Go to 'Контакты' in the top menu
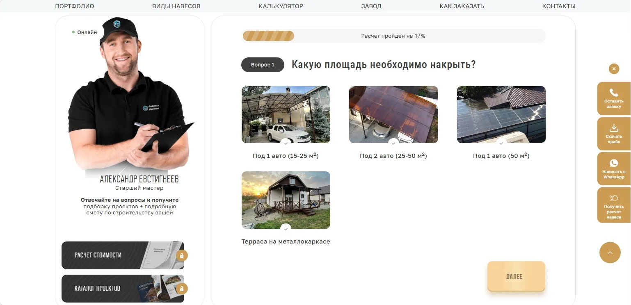This screenshot has width=631, height=305. [559, 6]
